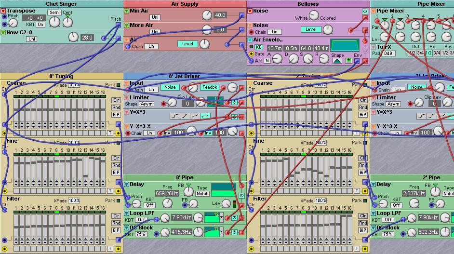Collapse the Transpose module with its red arrow
The width and height of the screenshot is (454, 254).
3,11
